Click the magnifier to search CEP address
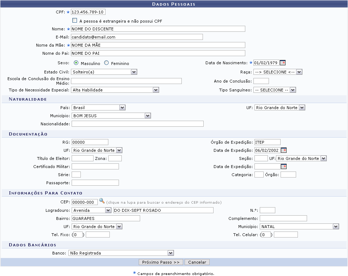The height and width of the screenshot is (276, 348). click(x=102, y=201)
